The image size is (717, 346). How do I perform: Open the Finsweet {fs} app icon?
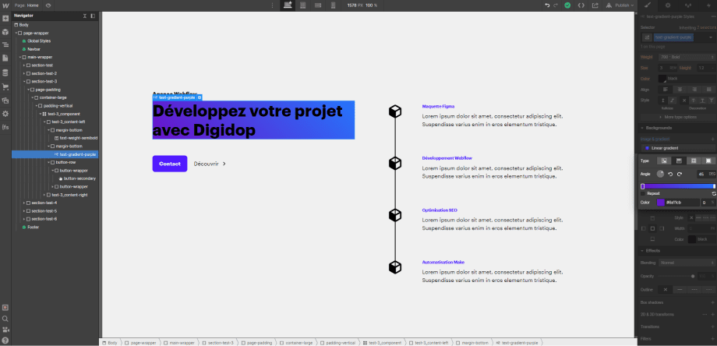point(5,127)
